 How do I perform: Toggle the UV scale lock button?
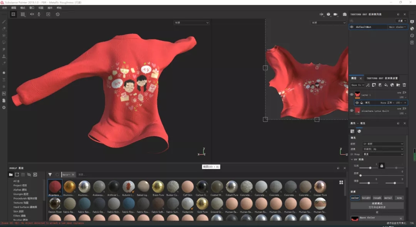[381, 166]
